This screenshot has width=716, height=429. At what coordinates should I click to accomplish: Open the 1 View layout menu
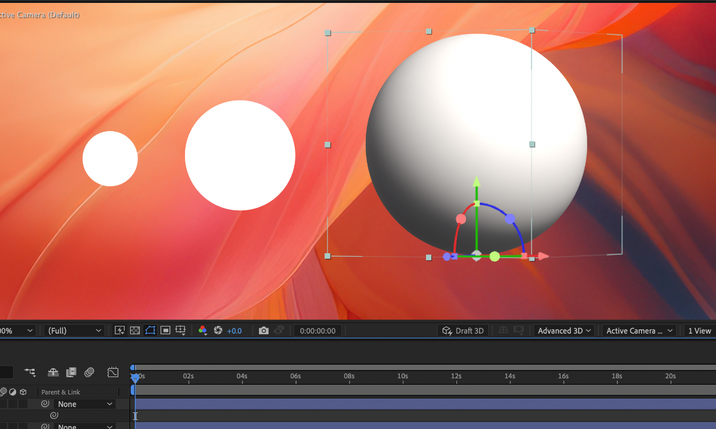pos(699,331)
